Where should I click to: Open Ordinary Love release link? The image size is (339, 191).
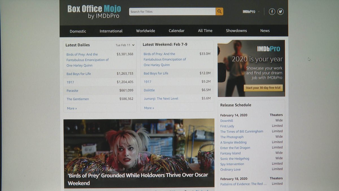click(x=231, y=169)
